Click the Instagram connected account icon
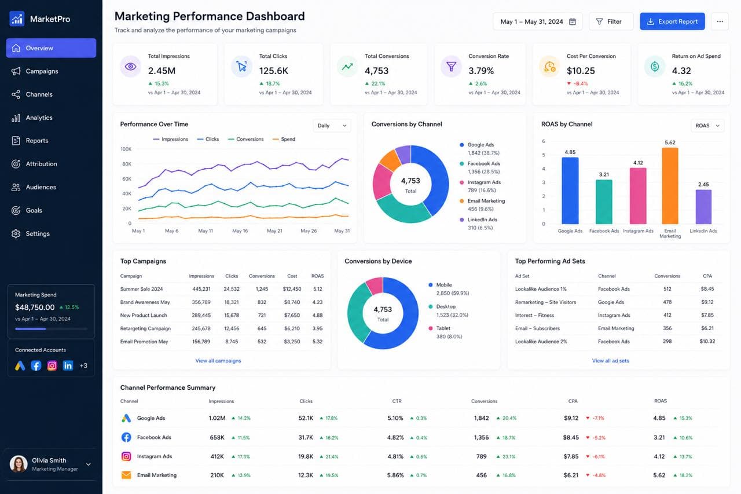The height and width of the screenshot is (494, 741). 52,365
